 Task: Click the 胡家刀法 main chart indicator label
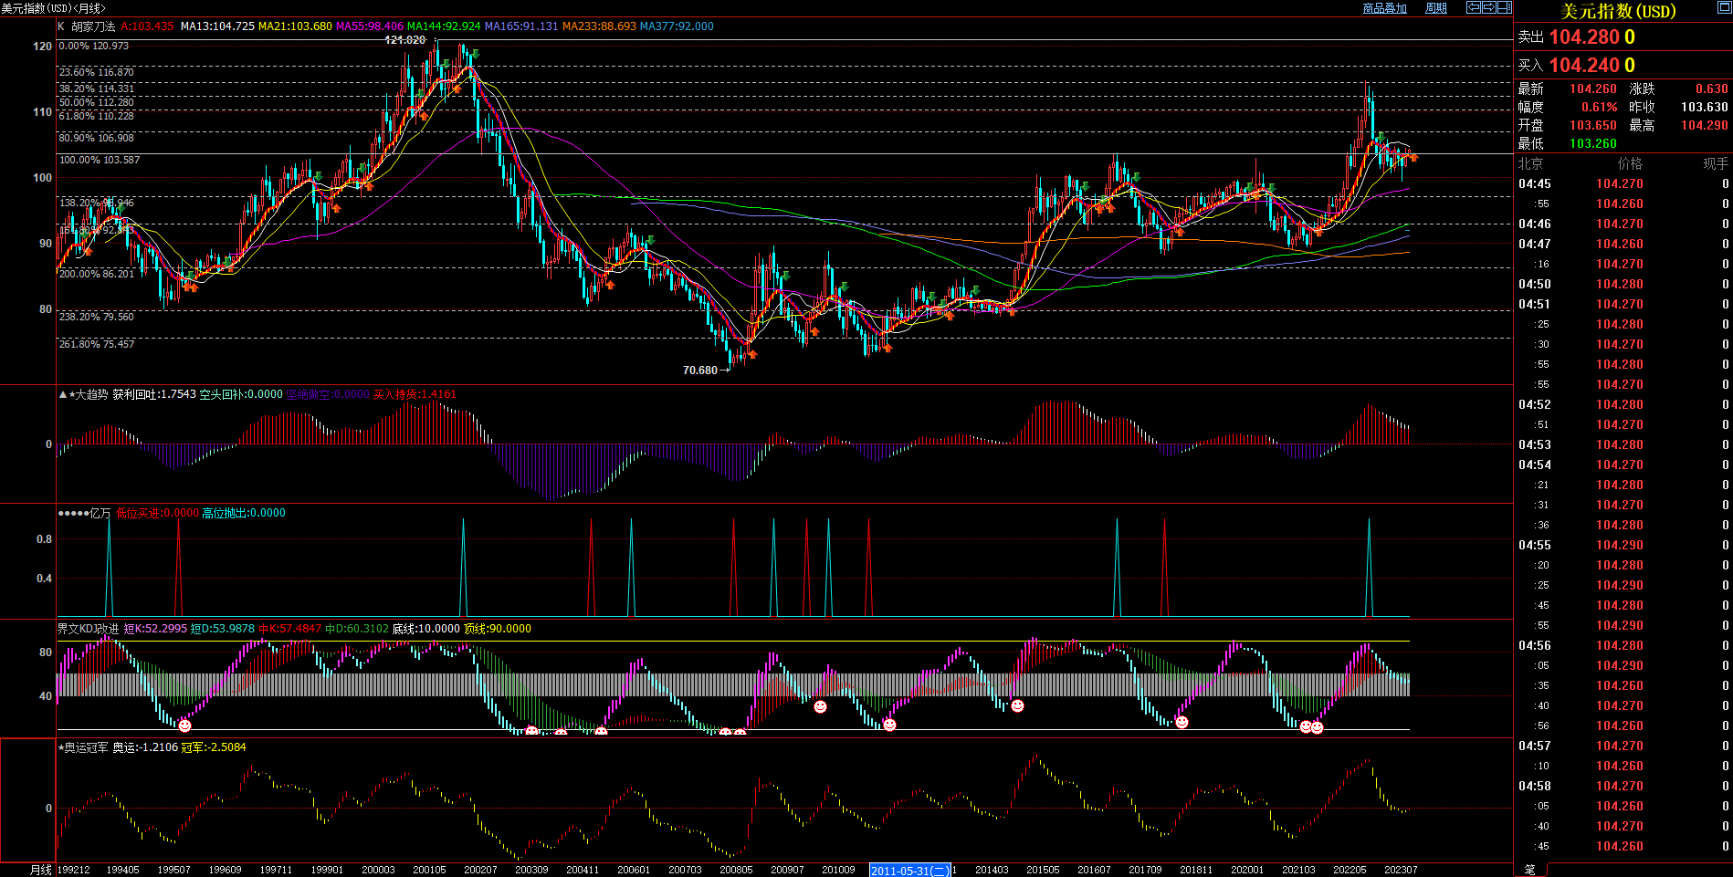93,26
